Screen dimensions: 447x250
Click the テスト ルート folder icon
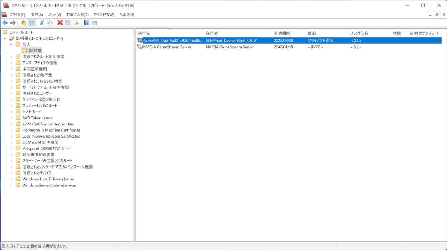click(x=18, y=112)
